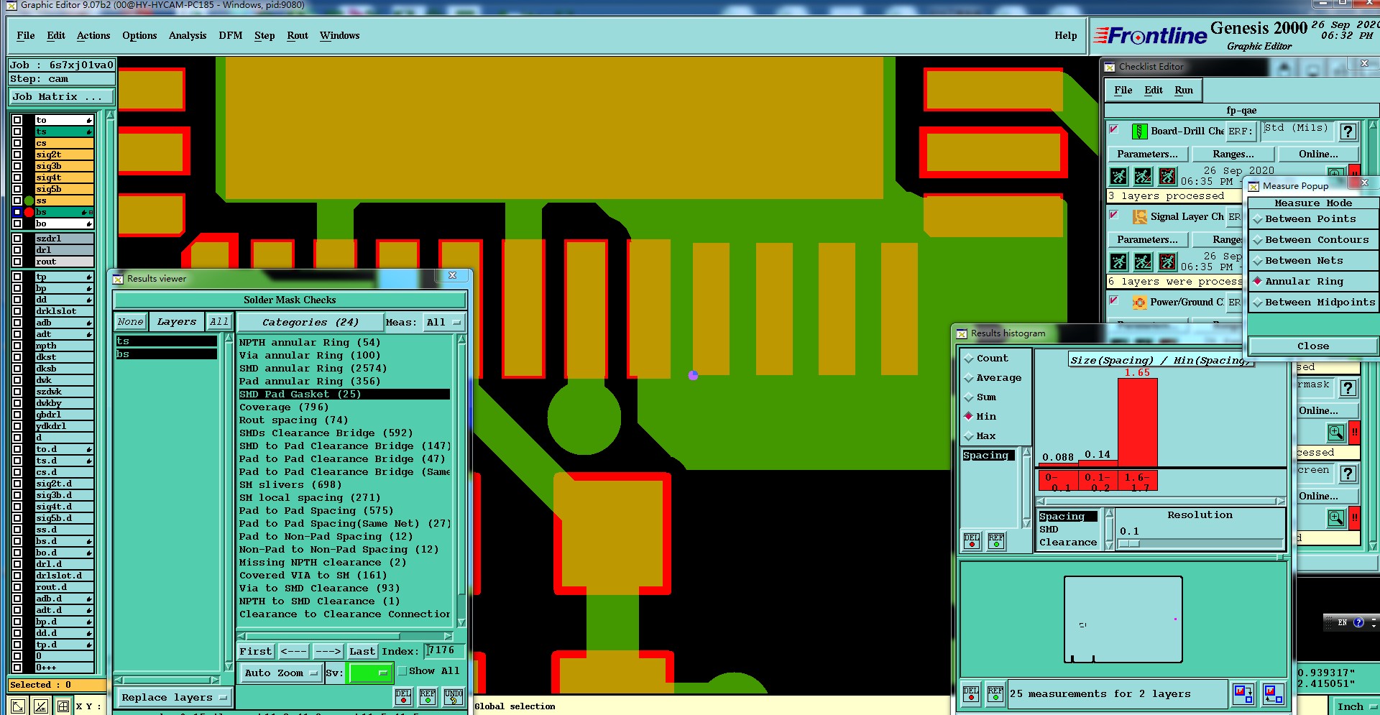Click Board-Drill Checks drill icon
Screen dimensions: 1380x715
coord(1139,132)
